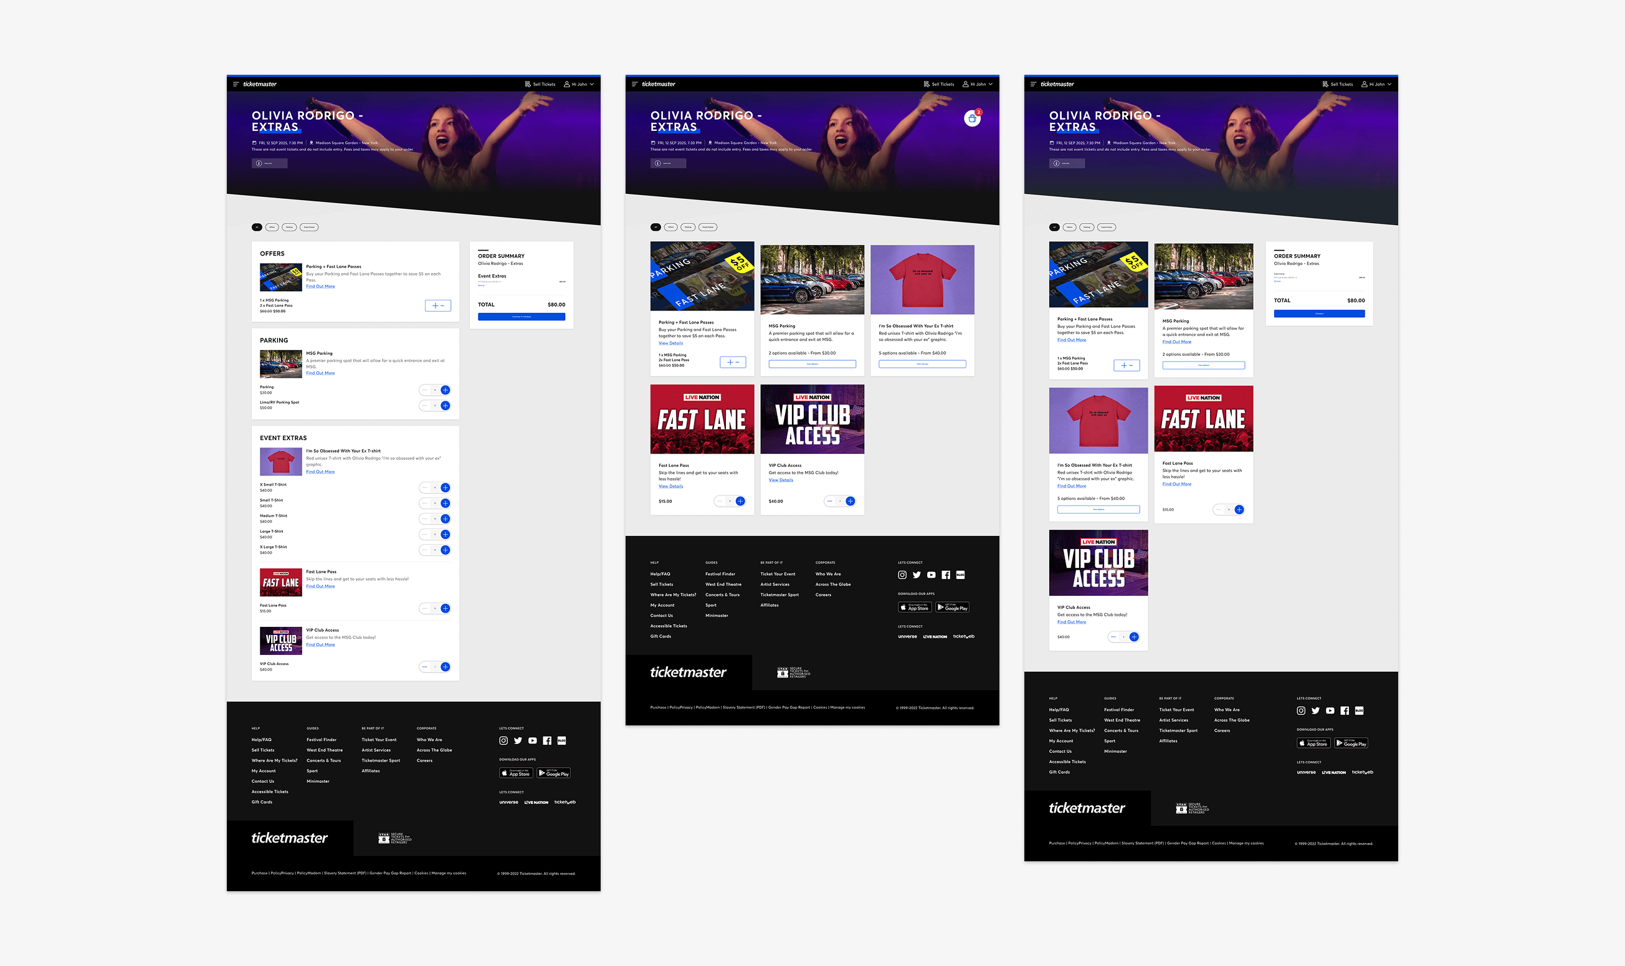Expand Hi John account dropdown in right mockup

pos(1377,84)
